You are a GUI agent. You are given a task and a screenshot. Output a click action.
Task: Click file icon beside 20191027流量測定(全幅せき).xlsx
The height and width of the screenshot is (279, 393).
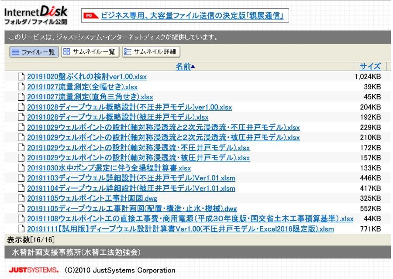pos(21,87)
